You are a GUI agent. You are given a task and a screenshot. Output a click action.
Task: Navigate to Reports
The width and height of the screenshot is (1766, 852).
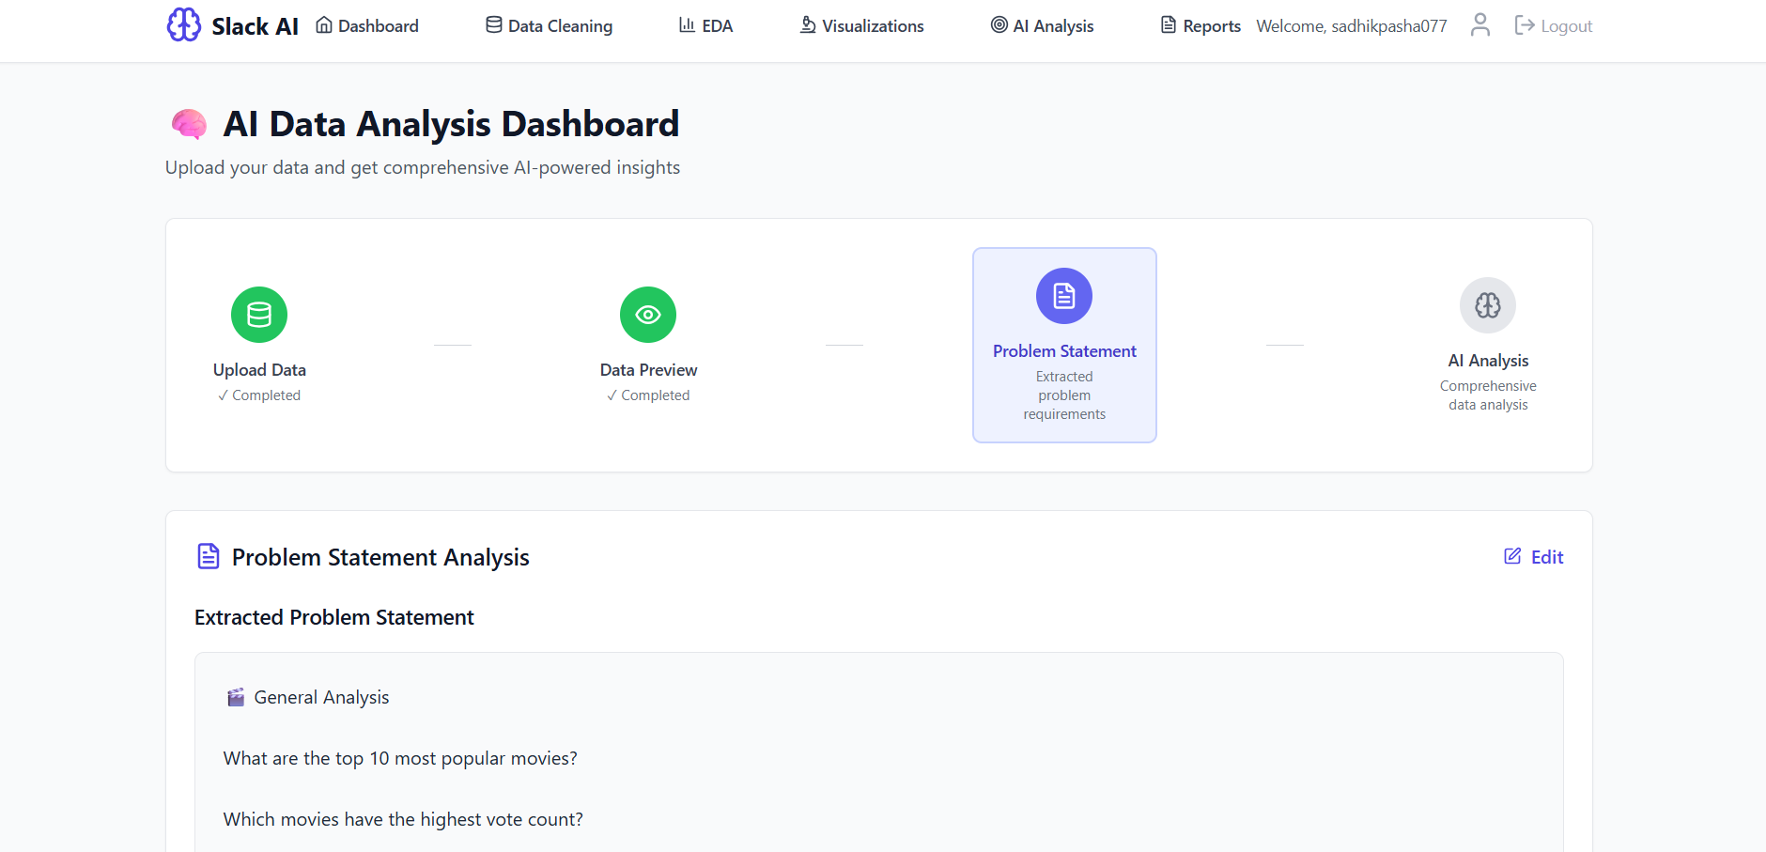(1201, 25)
